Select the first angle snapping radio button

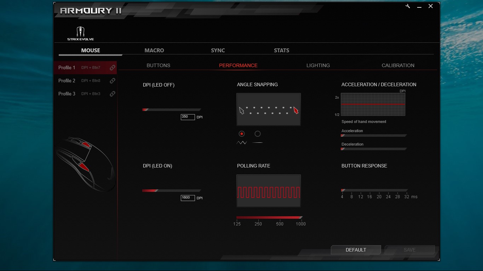coord(242,134)
